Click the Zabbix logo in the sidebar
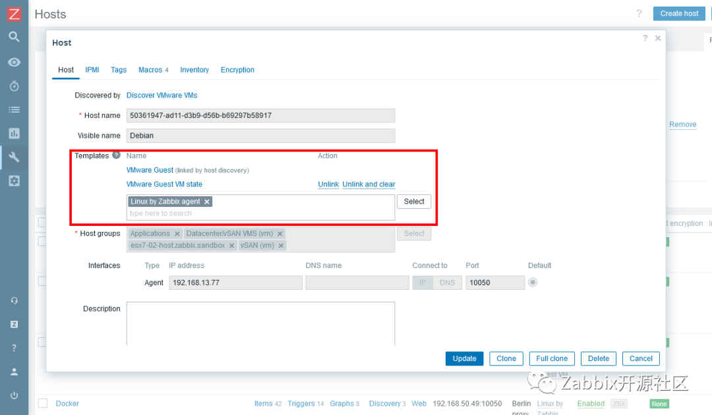This screenshot has height=415, width=712. point(14,14)
